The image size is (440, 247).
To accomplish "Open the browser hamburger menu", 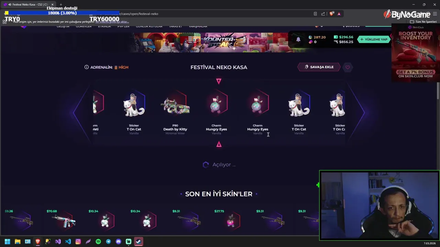I will click(x=435, y=14).
